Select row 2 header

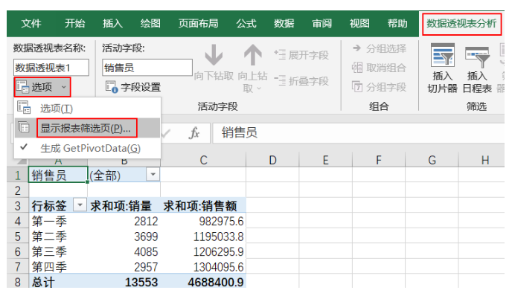[18, 190]
